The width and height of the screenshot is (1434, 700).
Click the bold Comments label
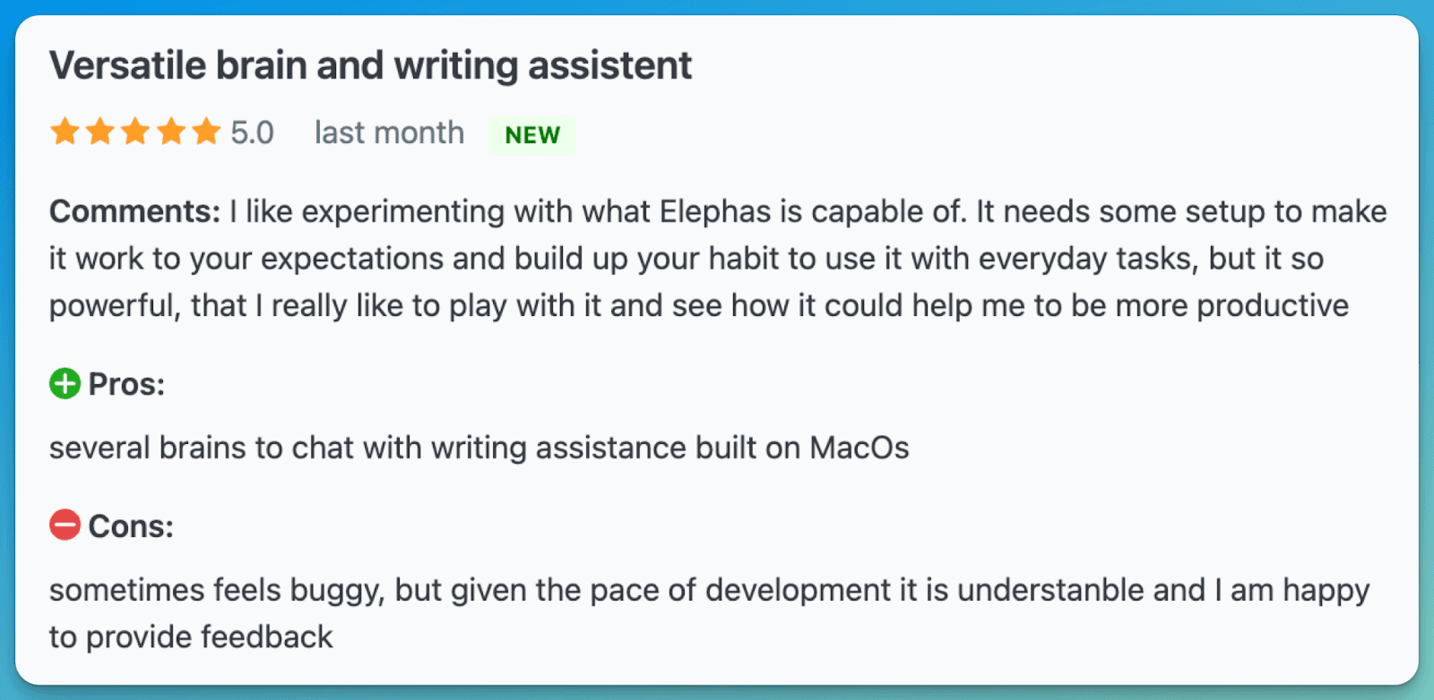click(134, 211)
